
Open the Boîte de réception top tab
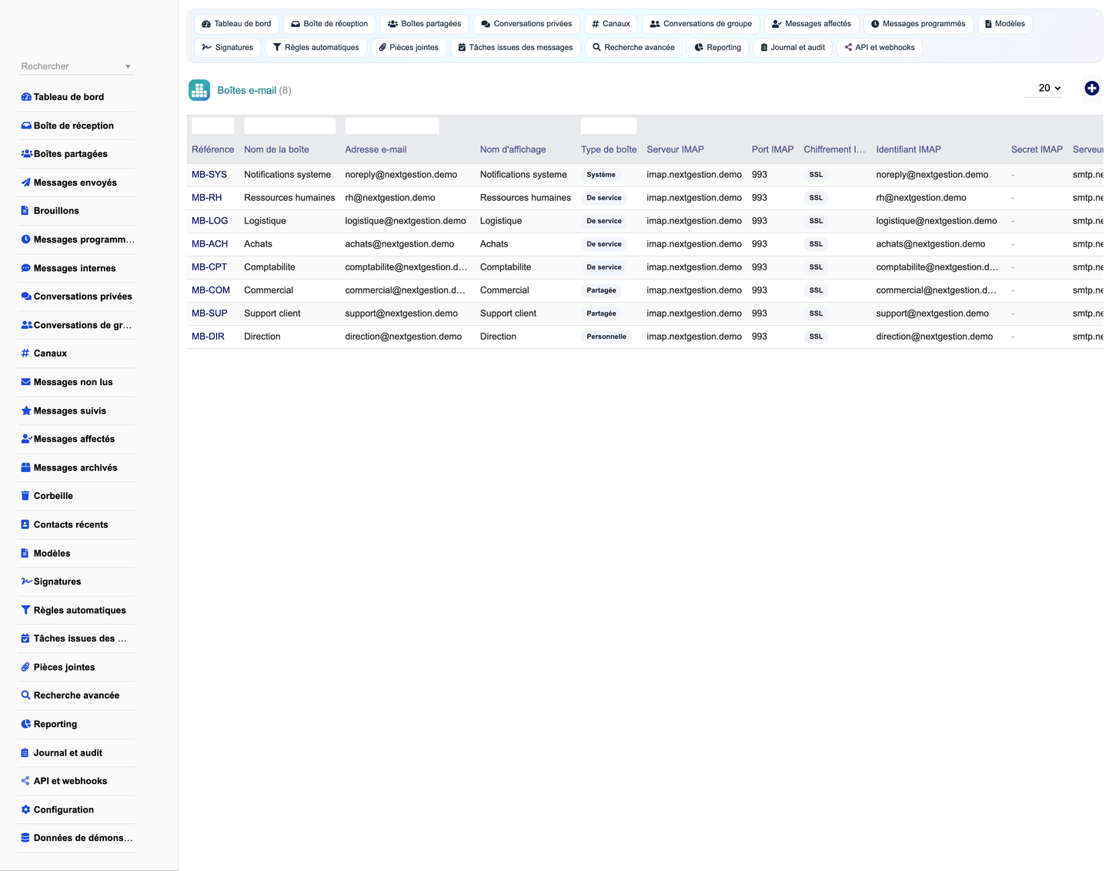pyautogui.click(x=329, y=24)
